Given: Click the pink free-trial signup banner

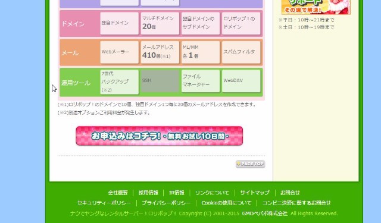Looking at the screenshot, I should click(x=160, y=136).
